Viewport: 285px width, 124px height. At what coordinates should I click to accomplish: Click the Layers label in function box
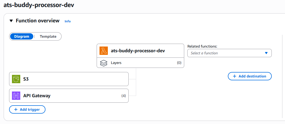tap(116, 63)
